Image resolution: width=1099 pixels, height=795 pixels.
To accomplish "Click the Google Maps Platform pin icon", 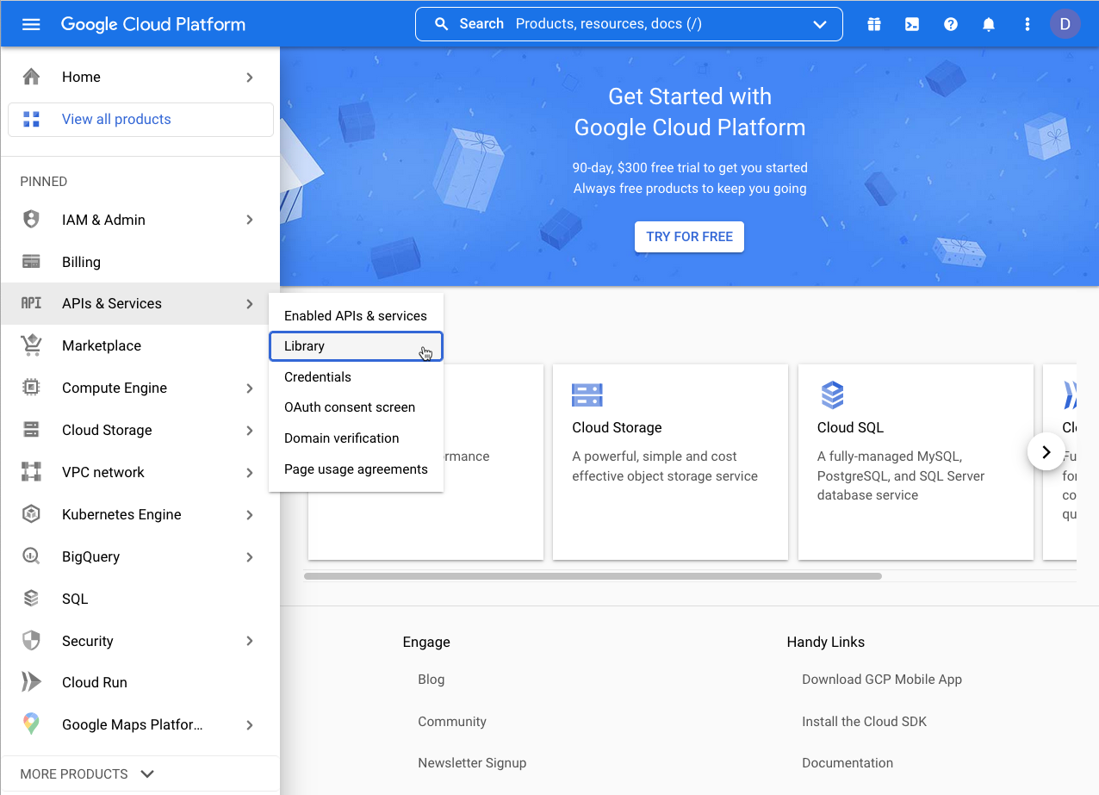I will click(31, 724).
